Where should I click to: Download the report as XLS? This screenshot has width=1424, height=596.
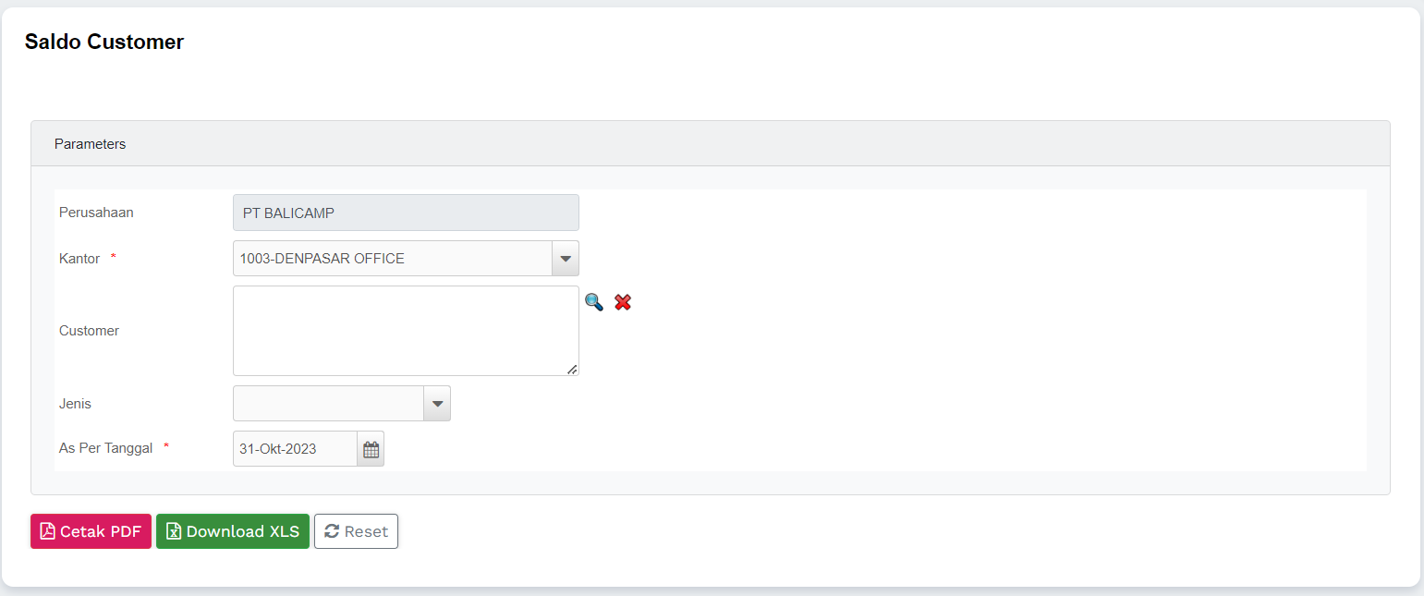tap(233, 531)
